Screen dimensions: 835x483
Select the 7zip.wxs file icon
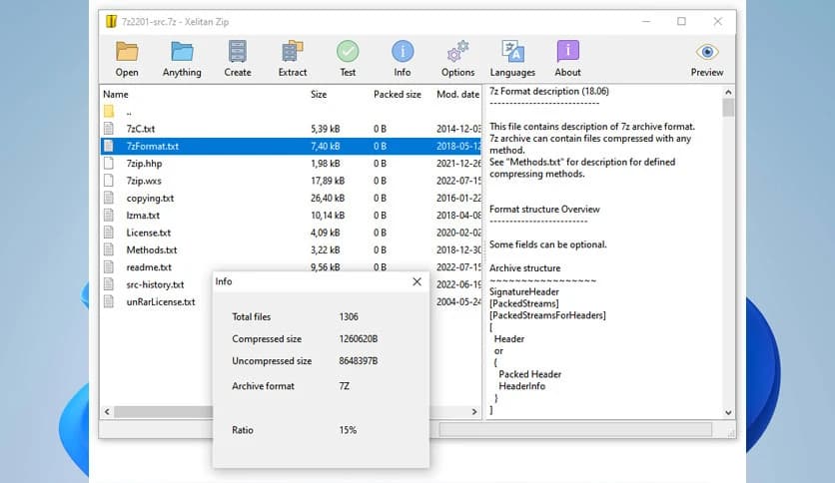tap(109, 181)
